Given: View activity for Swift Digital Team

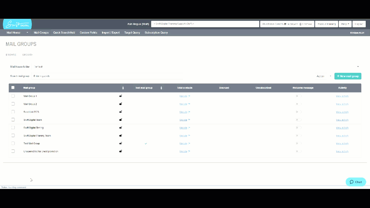Looking at the screenshot, I should 342,120.
